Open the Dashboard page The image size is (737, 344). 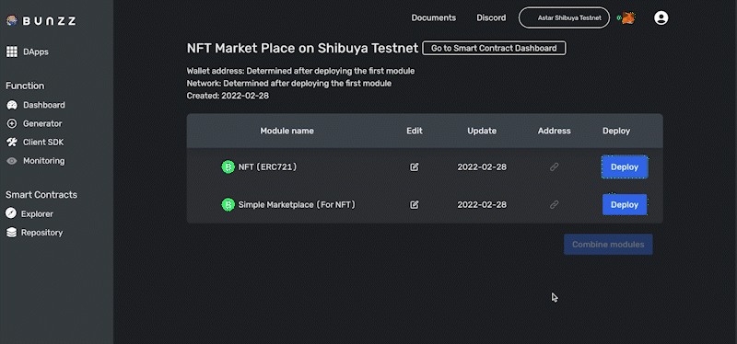35,105
